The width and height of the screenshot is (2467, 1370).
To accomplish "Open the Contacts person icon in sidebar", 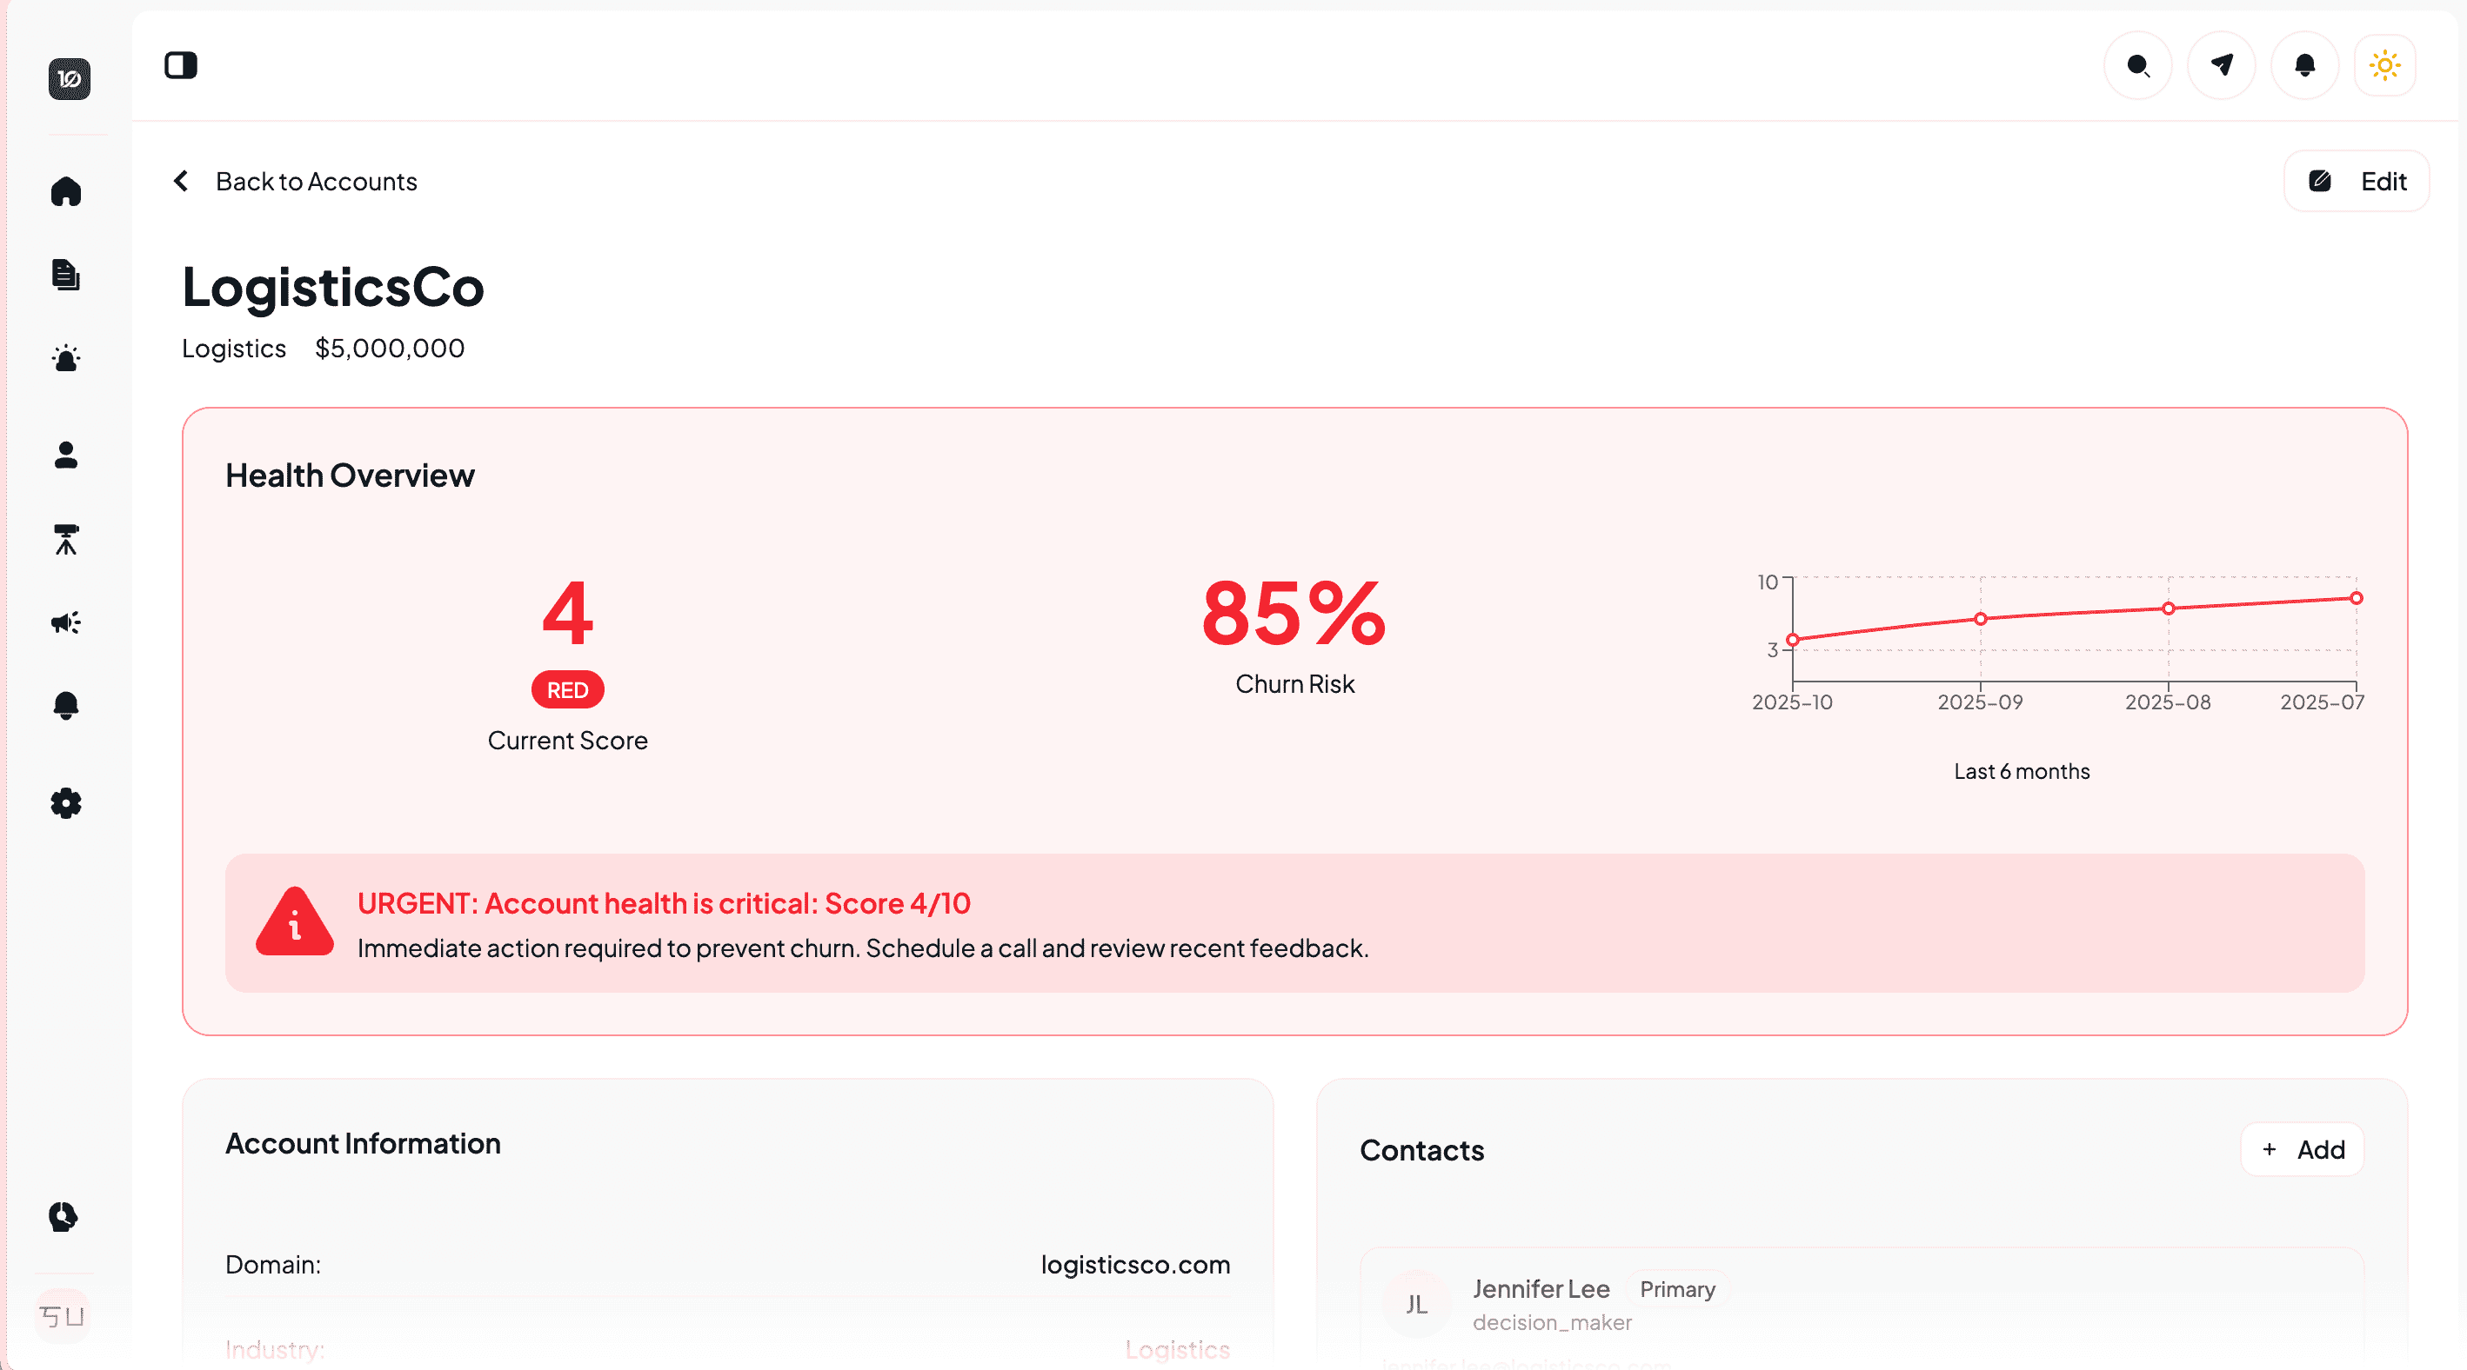I will coord(65,456).
